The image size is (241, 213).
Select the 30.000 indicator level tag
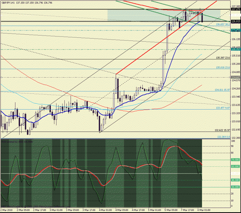click(x=235, y=187)
